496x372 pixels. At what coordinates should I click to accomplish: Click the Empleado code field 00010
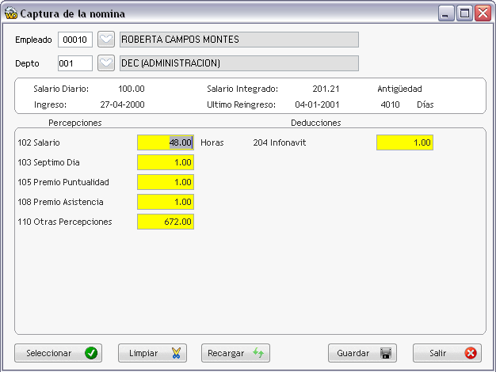[x=75, y=40]
